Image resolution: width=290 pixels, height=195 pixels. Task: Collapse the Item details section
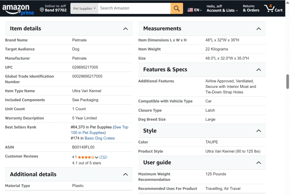coord(125,29)
